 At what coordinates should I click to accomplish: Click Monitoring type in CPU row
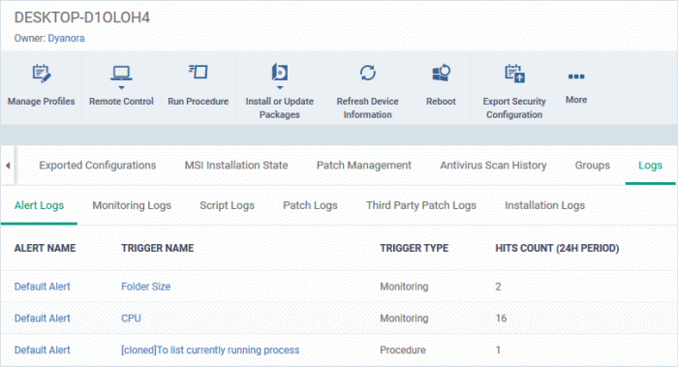(x=404, y=319)
